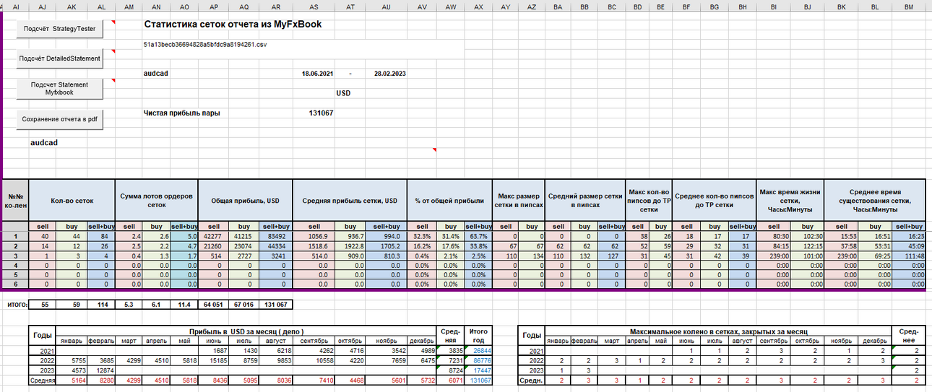
Task: Select column header BM
Action: (x=909, y=6)
